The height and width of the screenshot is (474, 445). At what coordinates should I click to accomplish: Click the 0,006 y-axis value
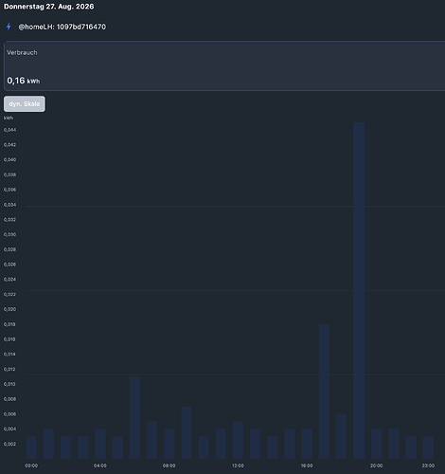pos(9,414)
